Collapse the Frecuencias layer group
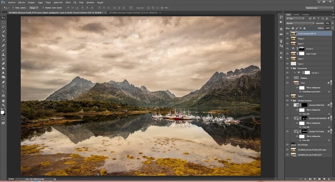Viewport: 335px width, 182px height. (x=291, y=68)
